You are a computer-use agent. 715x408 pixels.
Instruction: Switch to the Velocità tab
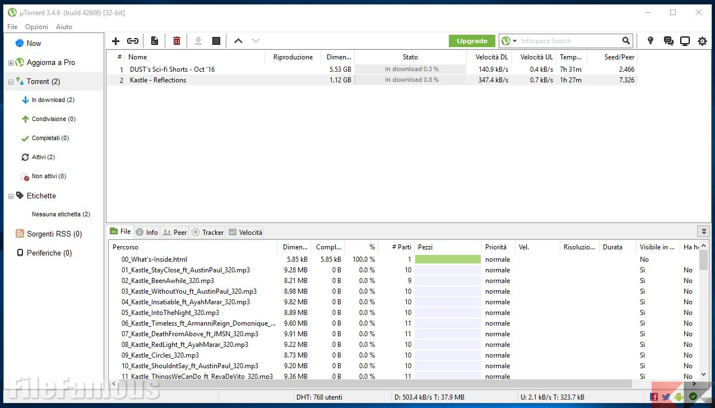(x=245, y=232)
